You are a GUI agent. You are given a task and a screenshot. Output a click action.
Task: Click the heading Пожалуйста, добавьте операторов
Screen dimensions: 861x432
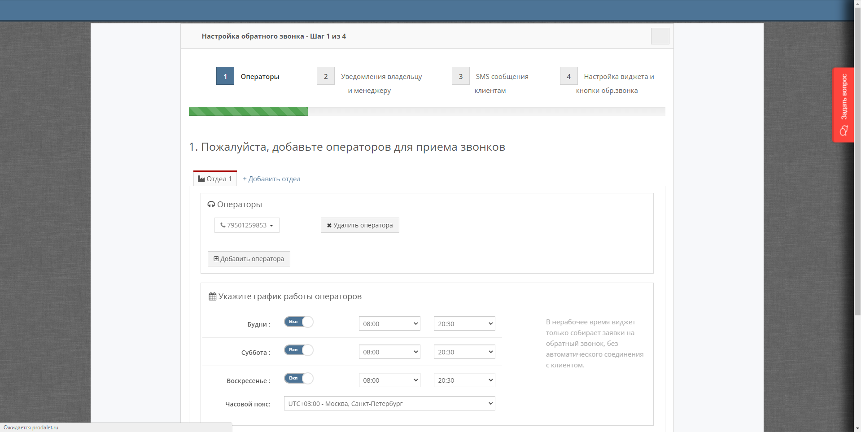(347, 147)
